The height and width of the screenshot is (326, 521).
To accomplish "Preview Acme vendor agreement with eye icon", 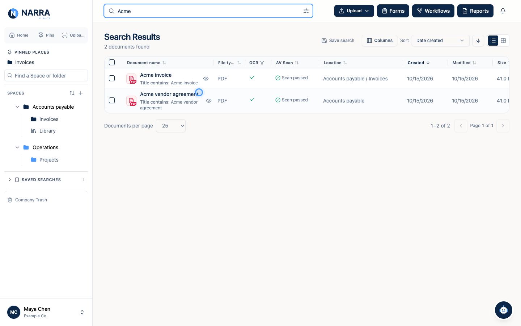I will tap(209, 101).
